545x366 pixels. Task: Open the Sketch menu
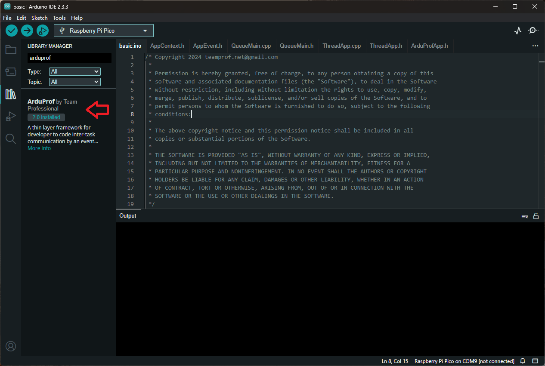point(40,18)
